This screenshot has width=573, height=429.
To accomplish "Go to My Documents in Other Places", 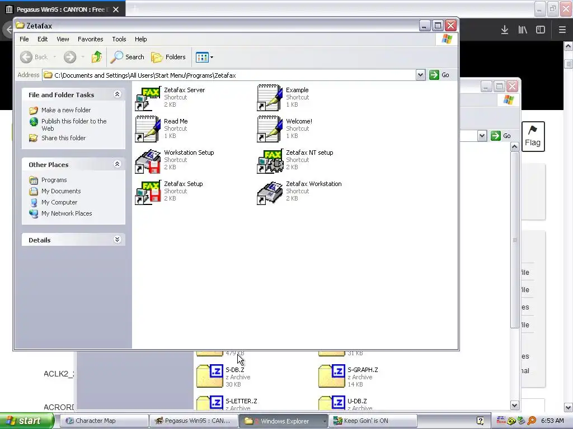I will [61, 191].
